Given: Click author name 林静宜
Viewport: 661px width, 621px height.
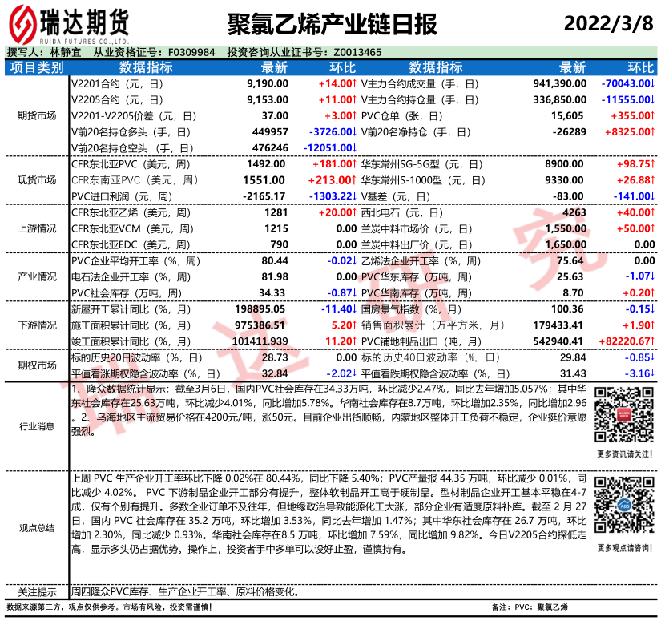Looking at the screenshot, I should (x=65, y=52).
